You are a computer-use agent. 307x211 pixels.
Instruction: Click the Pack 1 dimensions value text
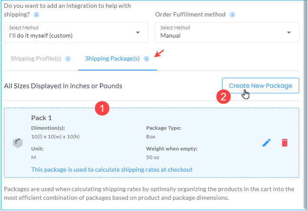coord(56,137)
